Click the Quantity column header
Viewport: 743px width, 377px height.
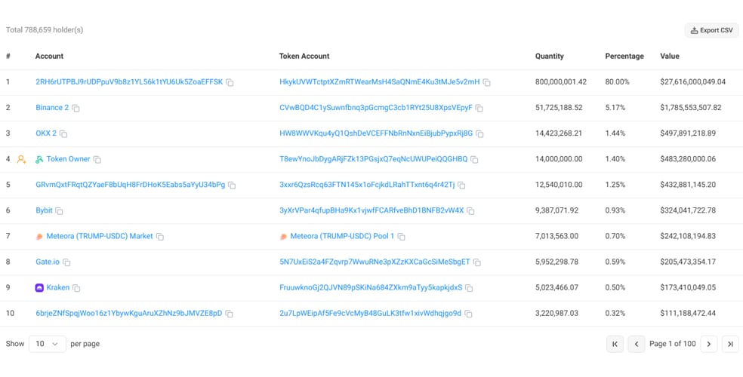[x=550, y=57]
